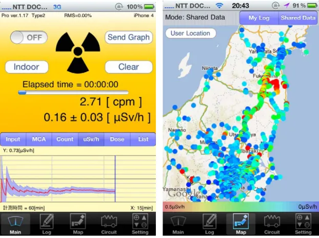The height and width of the screenshot is (238, 319).
Task: Click the Ibaraki label on map
Action: tap(249, 151)
